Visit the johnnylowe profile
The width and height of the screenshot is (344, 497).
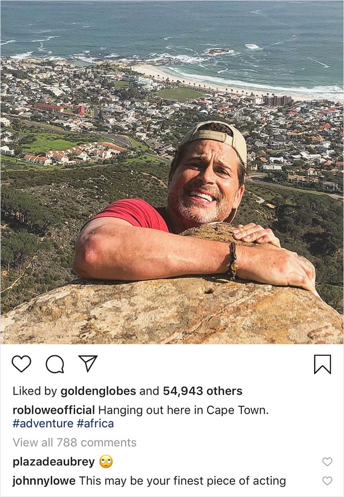44,481
